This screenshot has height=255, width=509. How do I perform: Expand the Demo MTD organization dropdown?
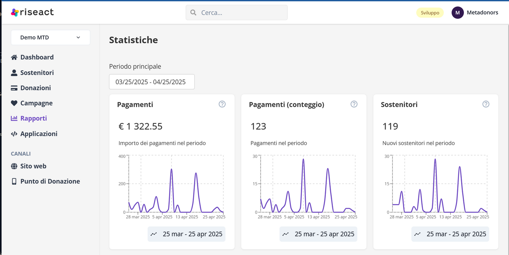click(50, 38)
